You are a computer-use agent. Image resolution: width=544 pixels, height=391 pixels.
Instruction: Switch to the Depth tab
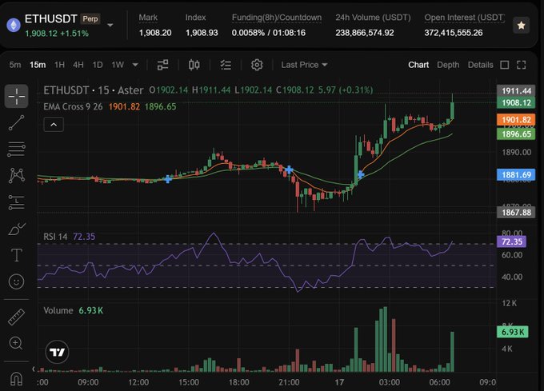(x=448, y=65)
